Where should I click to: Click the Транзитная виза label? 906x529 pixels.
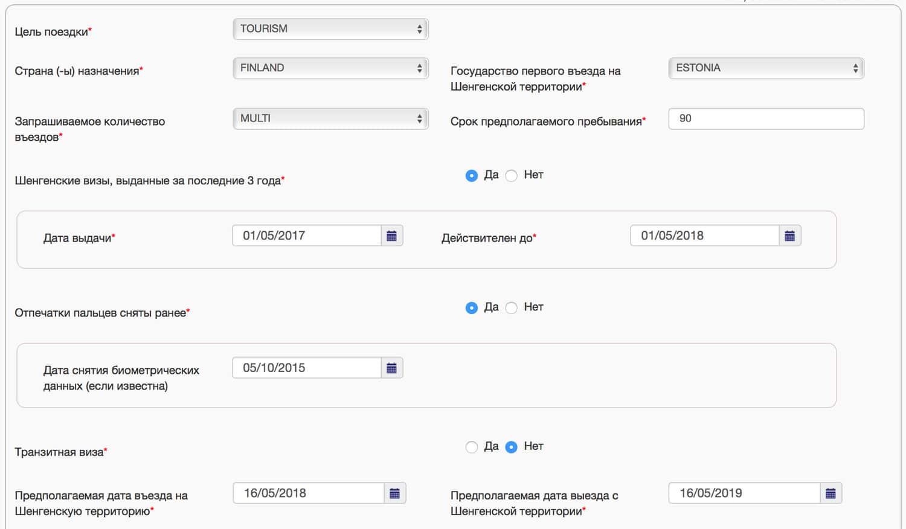tap(61, 452)
